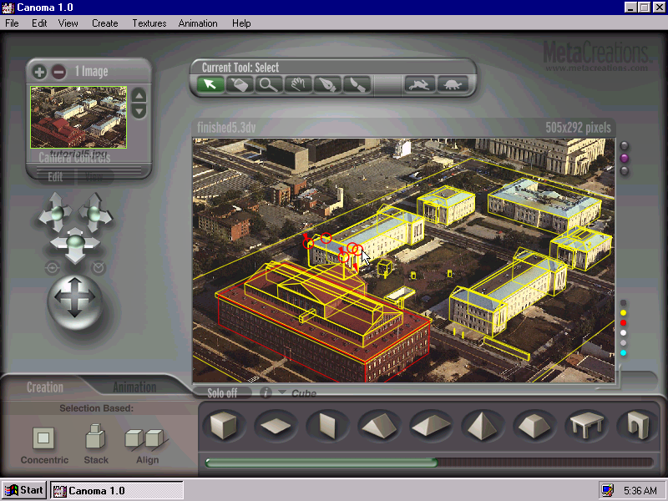Screen dimensions: 668x501
Task: Click the system tray display icon
Action: [608, 490]
